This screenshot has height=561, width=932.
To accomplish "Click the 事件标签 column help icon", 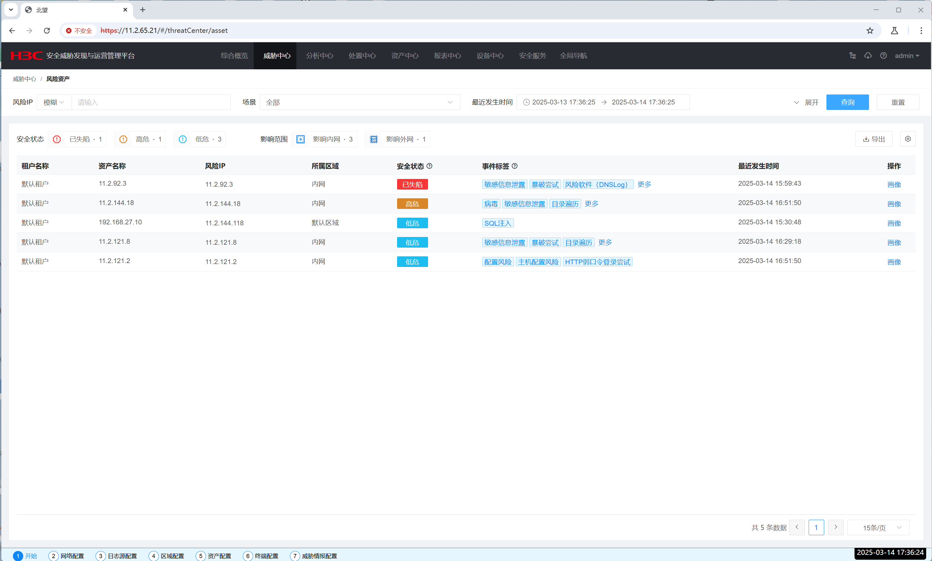I will (x=514, y=166).
